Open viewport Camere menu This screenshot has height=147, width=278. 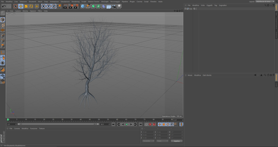coord(18,11)
